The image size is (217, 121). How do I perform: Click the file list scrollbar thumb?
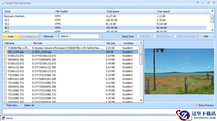coord(141,54)
